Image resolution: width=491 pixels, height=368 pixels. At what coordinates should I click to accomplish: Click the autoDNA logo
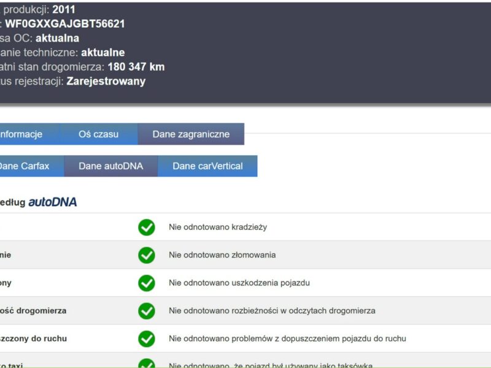click(53, 202)
